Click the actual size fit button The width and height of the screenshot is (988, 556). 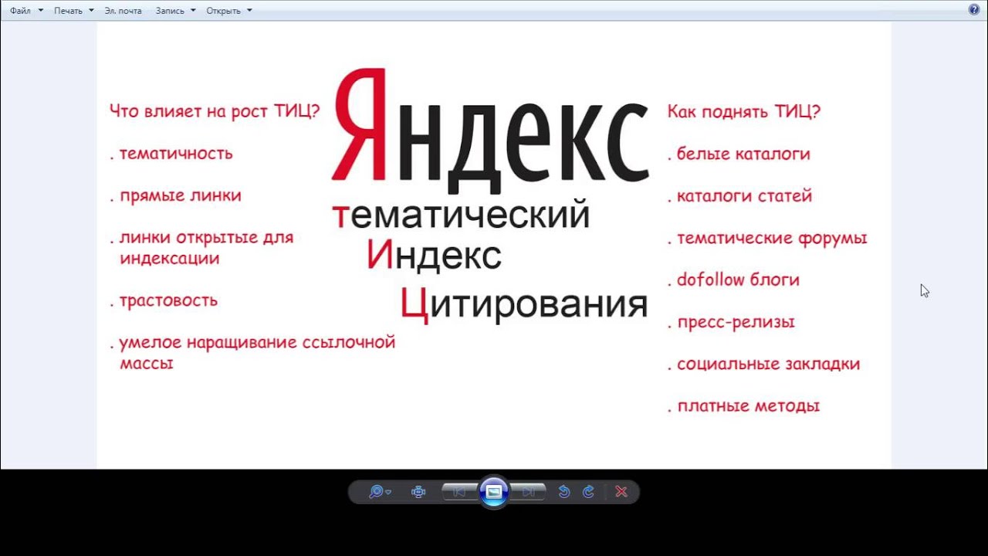(x=418, y=492)
